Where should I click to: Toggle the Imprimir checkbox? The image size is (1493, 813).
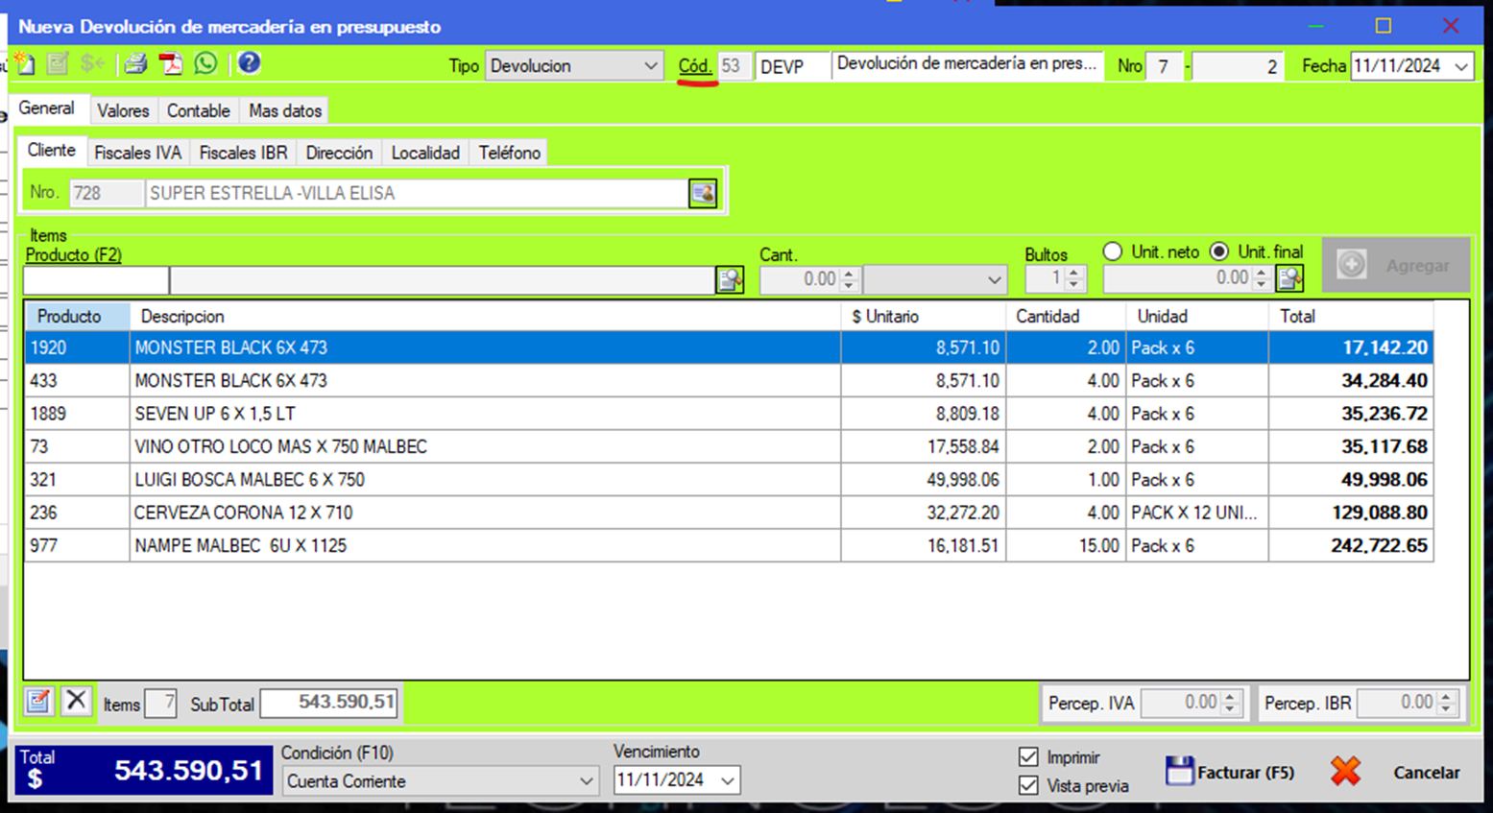point(1028,757)
